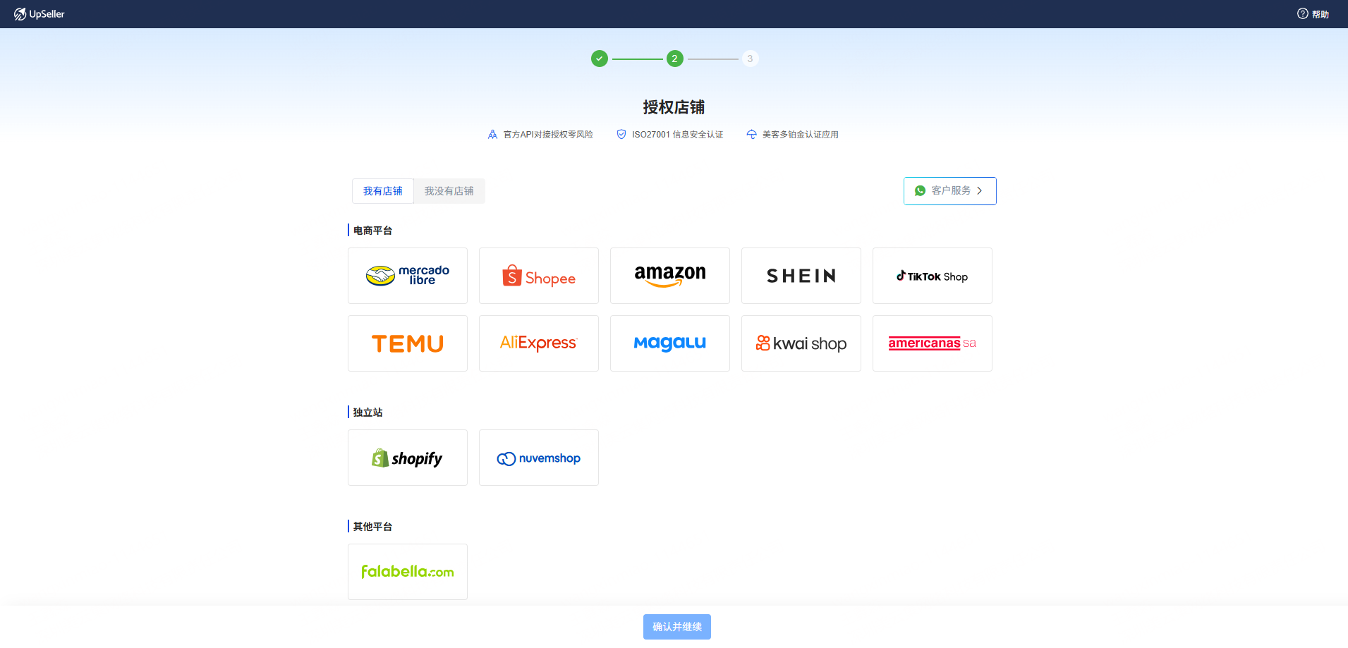The width and height of the screenshot is (1348, 648).
Task: Pick the Amazon platform card
Action: tap(670, 276)
